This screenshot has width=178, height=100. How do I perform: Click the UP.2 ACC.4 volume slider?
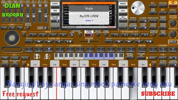coord(40,11)
